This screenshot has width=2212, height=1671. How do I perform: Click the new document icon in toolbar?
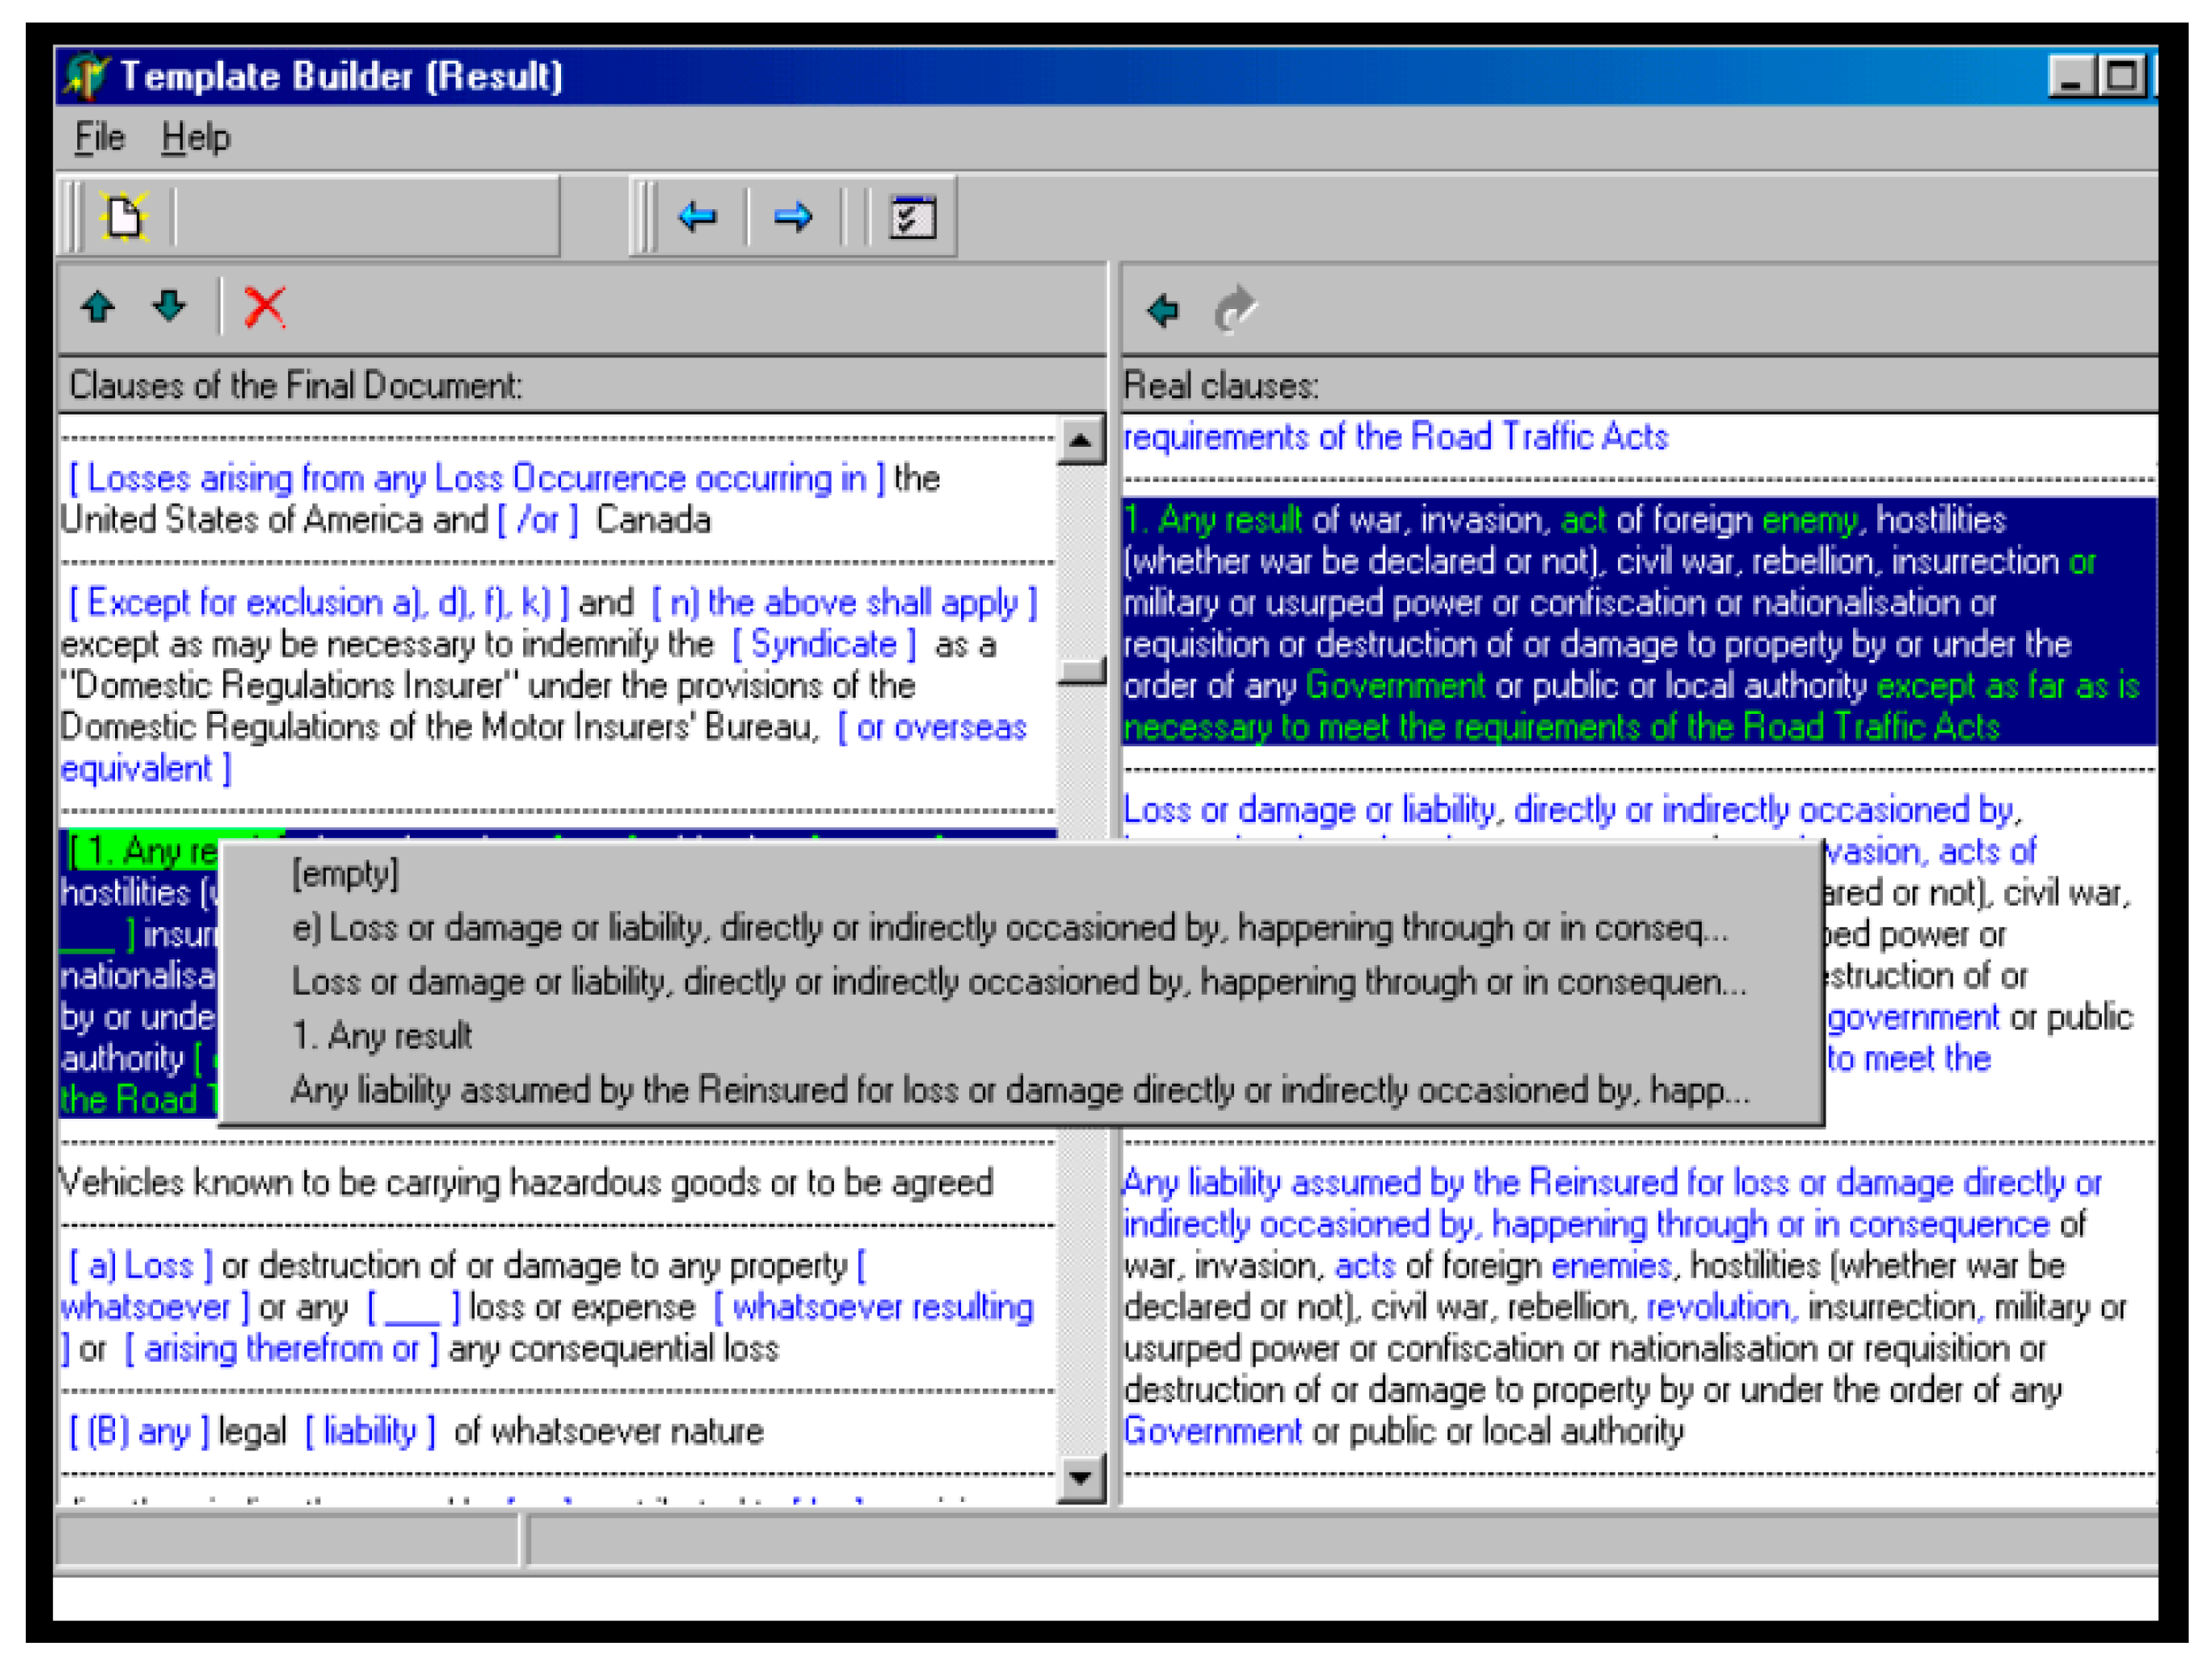(x=124, y=216)
